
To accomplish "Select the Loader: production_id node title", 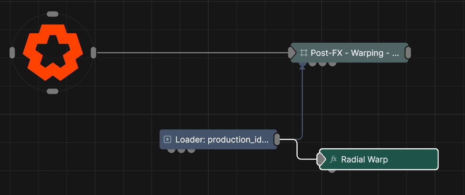I will [222, 139].
